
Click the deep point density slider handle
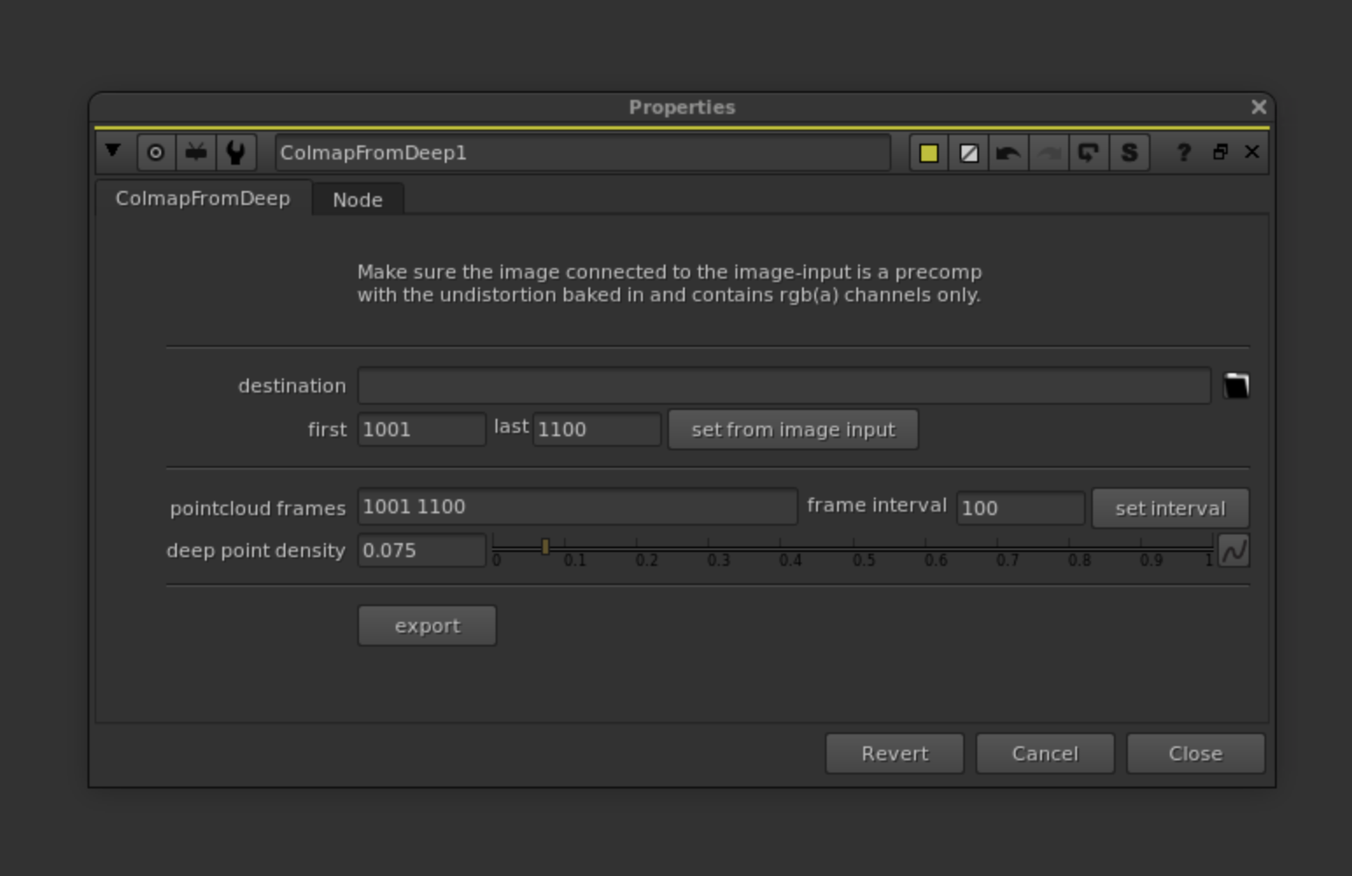pyautogui.click(x=546, y=547)
